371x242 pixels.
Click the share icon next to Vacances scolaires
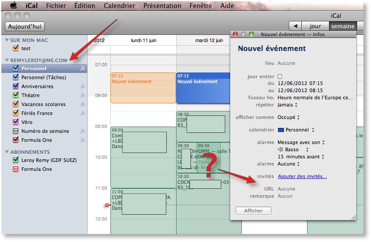[x=82, y=104]
